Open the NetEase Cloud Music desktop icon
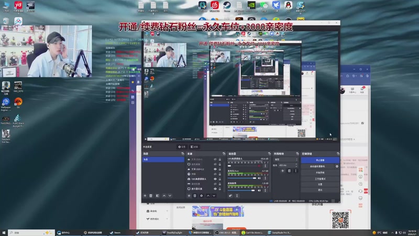Viewport: 419px width, 236px height. click(215, 6)
